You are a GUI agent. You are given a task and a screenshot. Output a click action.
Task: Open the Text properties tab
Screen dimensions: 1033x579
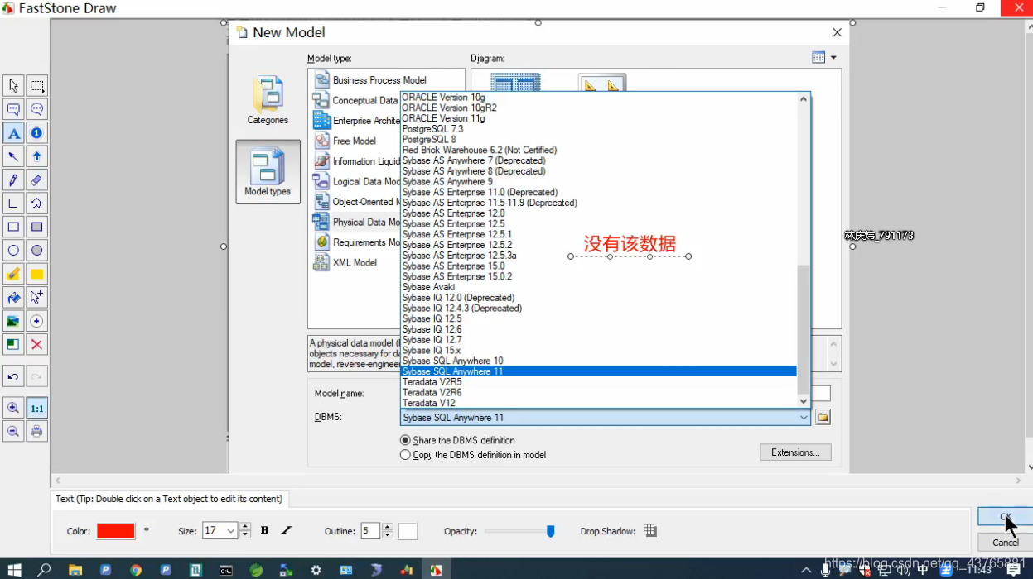click(x=169, y=499)
